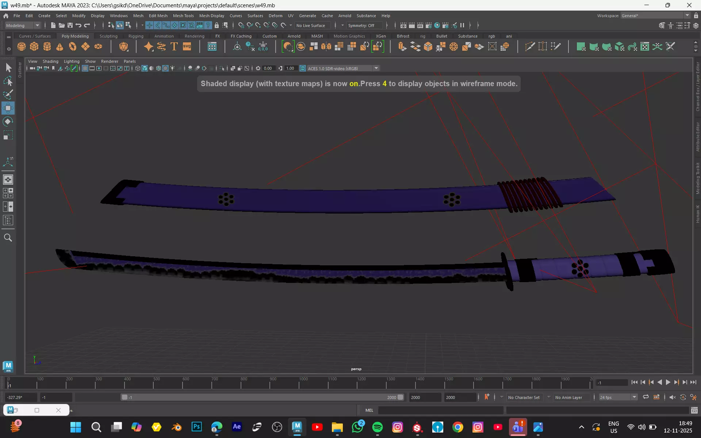Toggle textured display in viewport
This screenshot has width=701, height=438.
point(165,68)
